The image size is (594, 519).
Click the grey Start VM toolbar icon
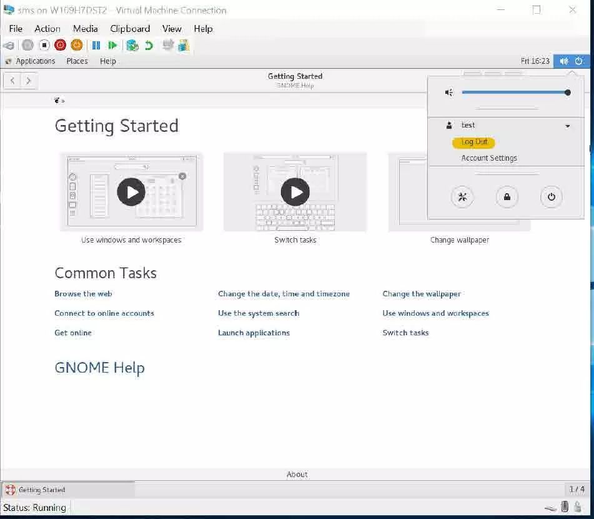27,46
